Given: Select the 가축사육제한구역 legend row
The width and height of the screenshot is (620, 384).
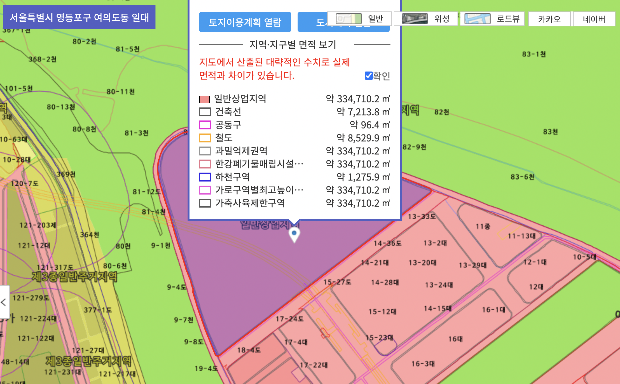Looking at the screenshot, I should [x=250, y=203].
